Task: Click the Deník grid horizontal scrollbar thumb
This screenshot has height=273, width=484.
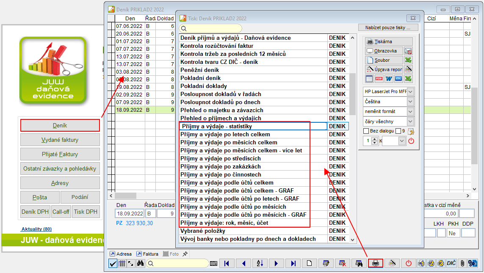Action: click(125, 196)
